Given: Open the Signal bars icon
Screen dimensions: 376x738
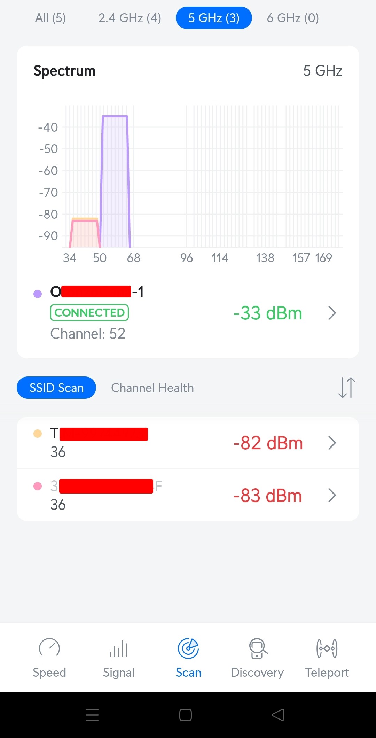Looking at the screenshot, I should [x=119, y=648].
